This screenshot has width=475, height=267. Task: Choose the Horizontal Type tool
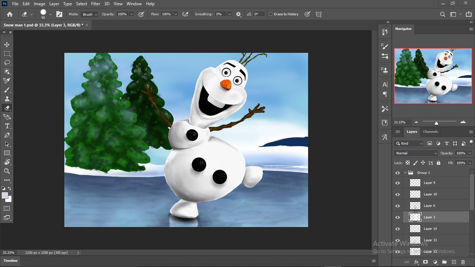tap(7, 126)
